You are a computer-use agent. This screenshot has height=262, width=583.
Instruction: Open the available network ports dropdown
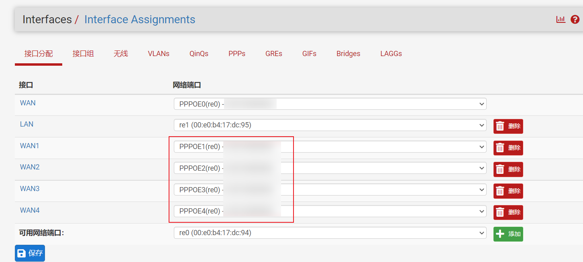tap(330, 233)
